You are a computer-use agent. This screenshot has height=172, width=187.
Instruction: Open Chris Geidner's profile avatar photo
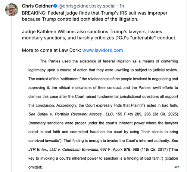click(12, 10)
